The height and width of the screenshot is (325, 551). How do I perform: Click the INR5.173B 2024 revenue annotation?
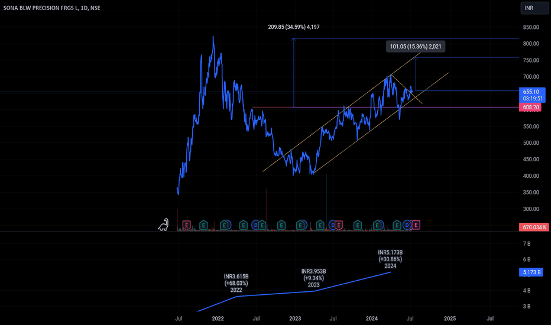390,259
